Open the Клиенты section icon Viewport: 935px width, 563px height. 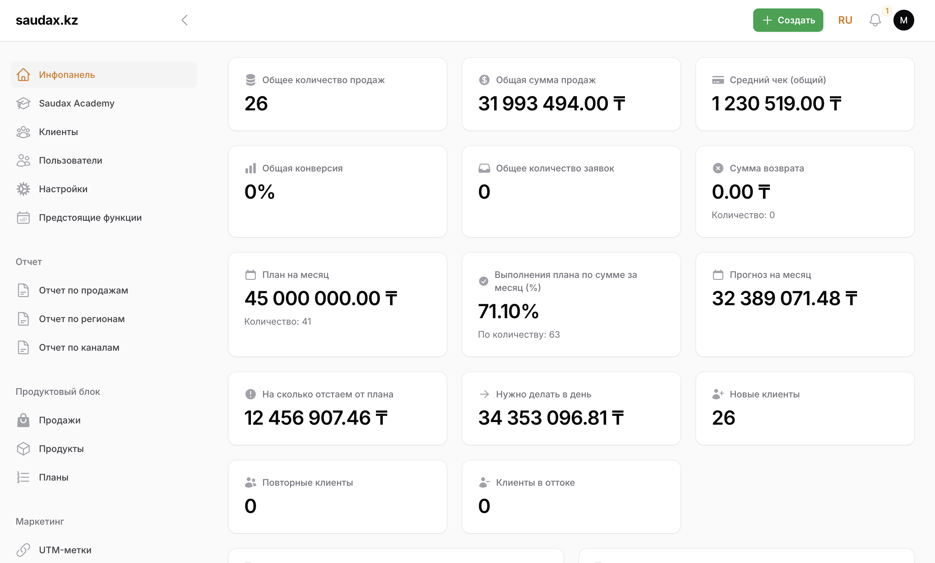pos(23,131)
